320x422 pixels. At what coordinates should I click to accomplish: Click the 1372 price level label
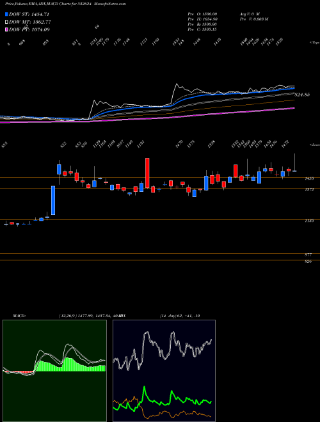(309, 190)
